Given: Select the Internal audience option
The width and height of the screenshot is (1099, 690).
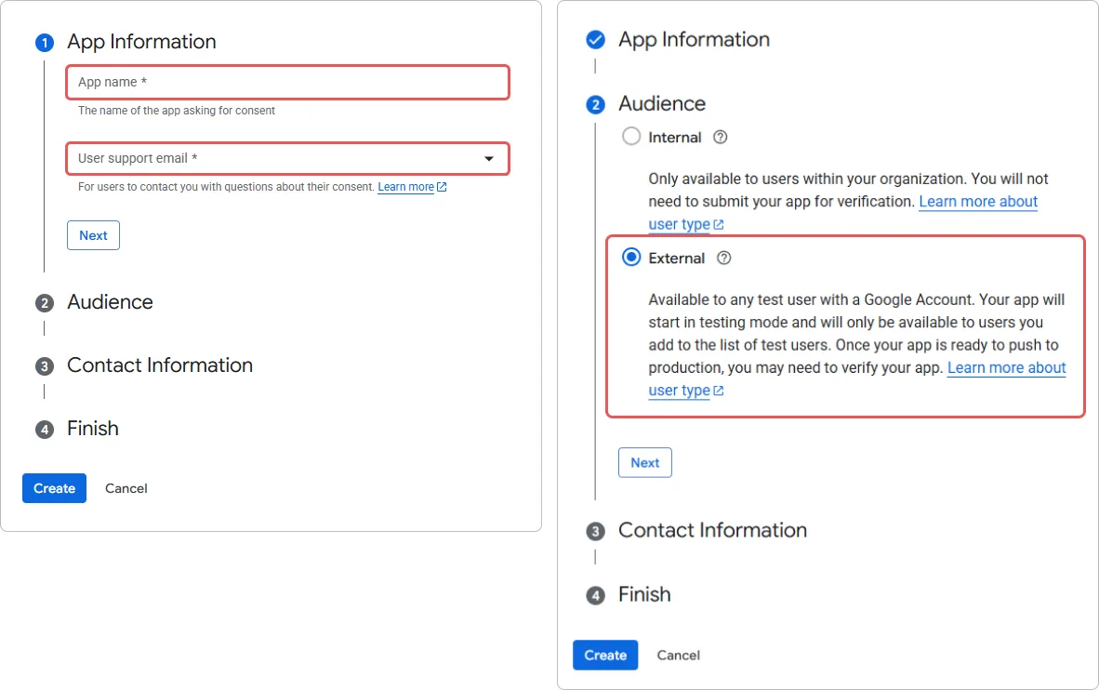Looking at the screenshot, I should tap(631, 137).
